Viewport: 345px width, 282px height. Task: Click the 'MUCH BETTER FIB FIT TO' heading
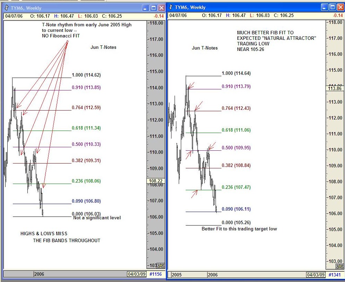pos(265,33)
